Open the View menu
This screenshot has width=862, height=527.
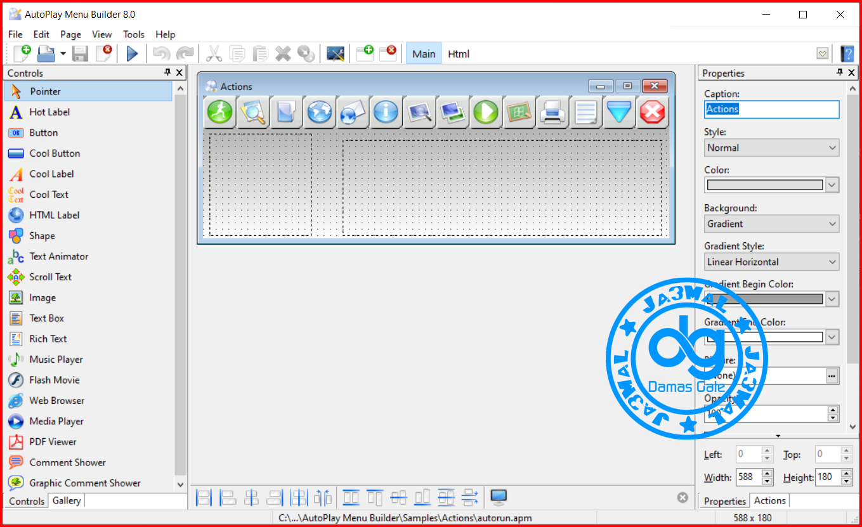pos(101,34)
